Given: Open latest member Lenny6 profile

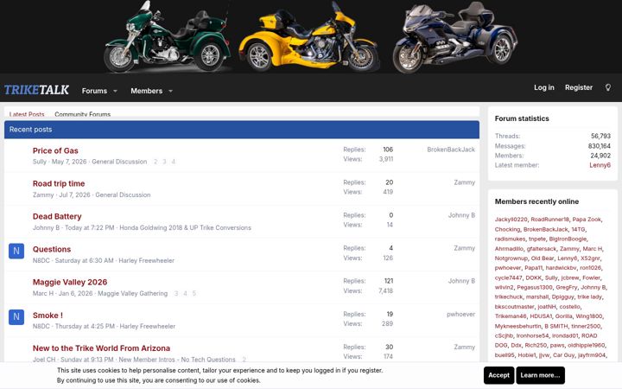Looking at the screenshot, I should (600, 165).
